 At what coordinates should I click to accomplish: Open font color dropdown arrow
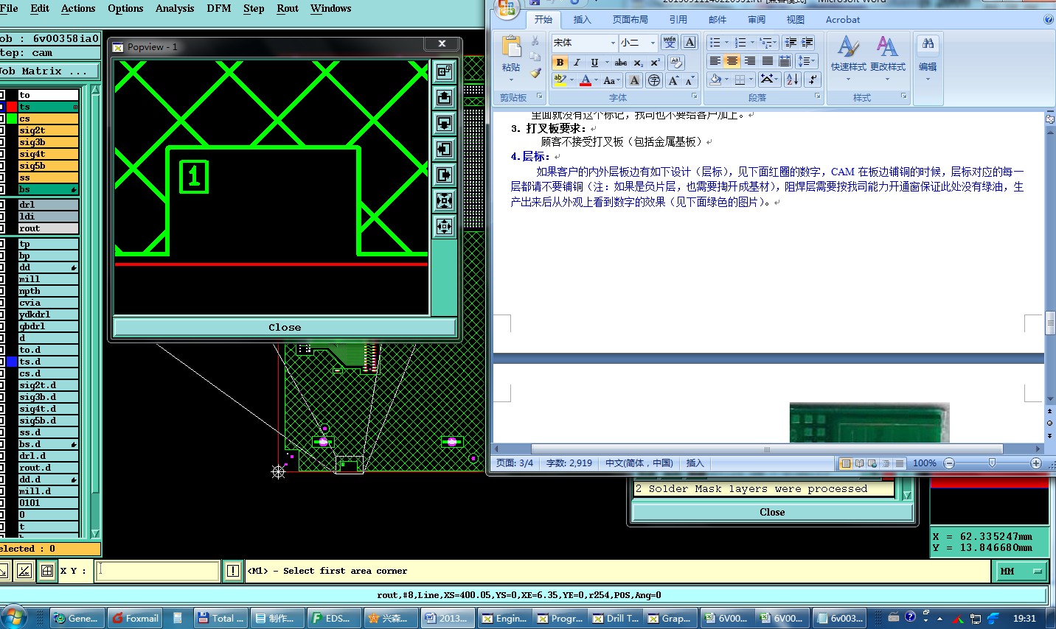pyautogui.click(x=596, y=80)
